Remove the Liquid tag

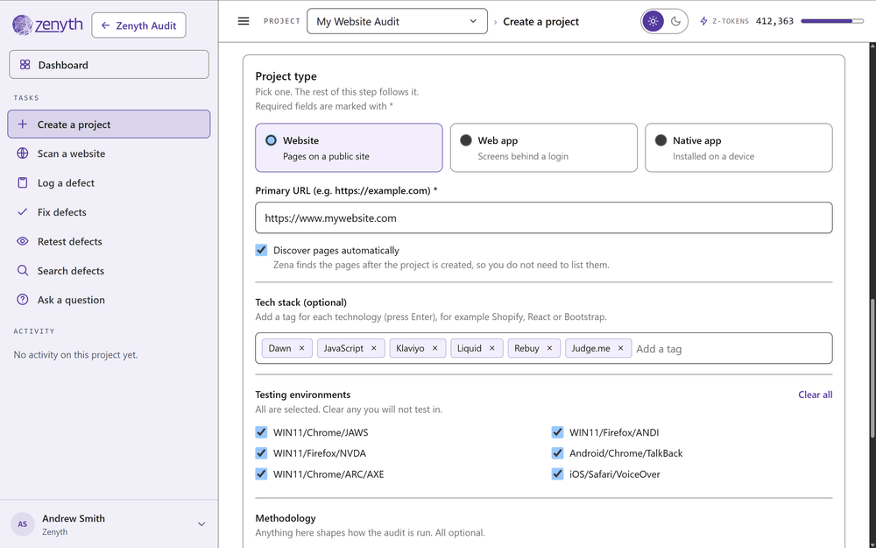click(492, 348)
